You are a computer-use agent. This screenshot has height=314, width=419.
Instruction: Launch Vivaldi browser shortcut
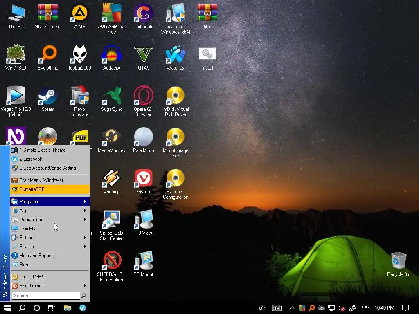[x=144, y=181]
